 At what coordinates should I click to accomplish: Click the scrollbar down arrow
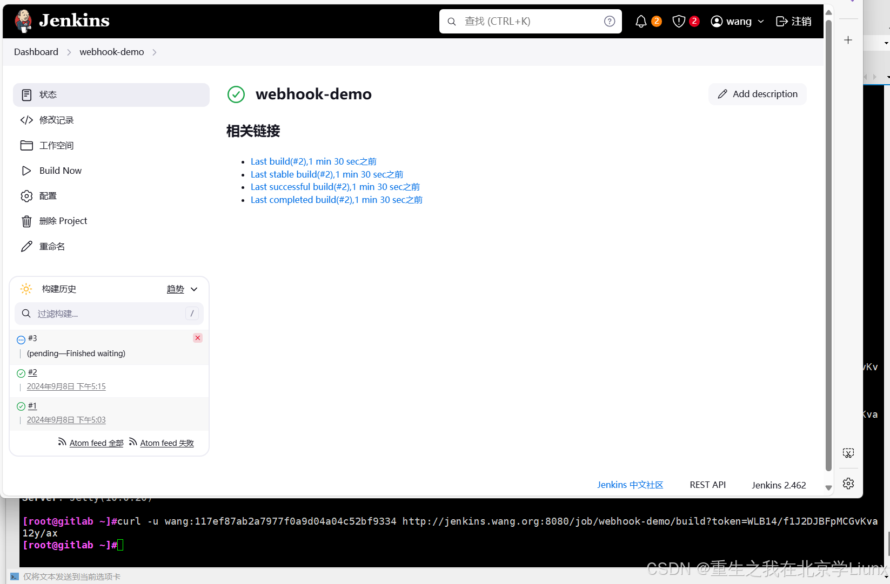828,487
